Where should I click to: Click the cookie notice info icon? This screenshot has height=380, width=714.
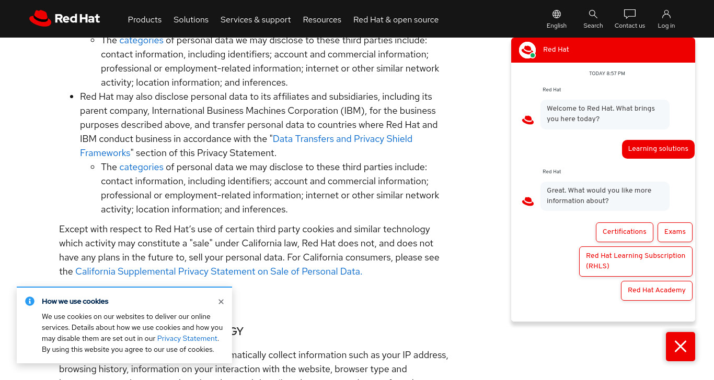click(x=30, y=301)
